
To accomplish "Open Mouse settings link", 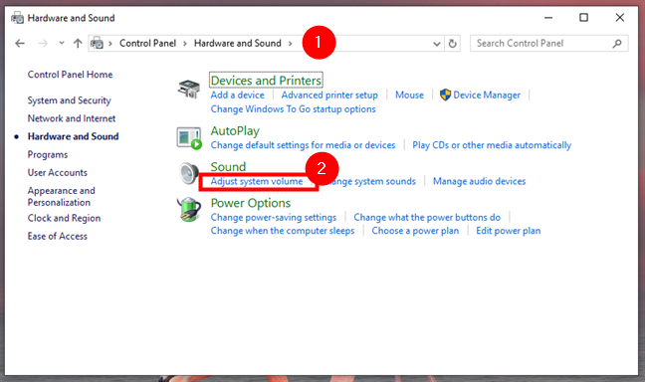I will coord(409,95).
